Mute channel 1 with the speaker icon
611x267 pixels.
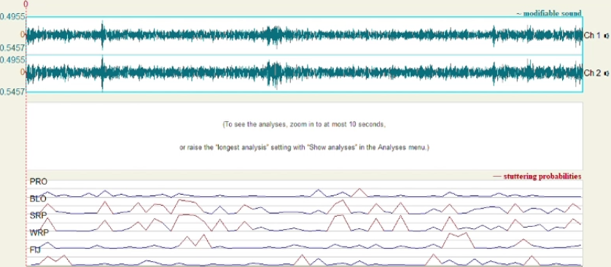coord(606,36)
